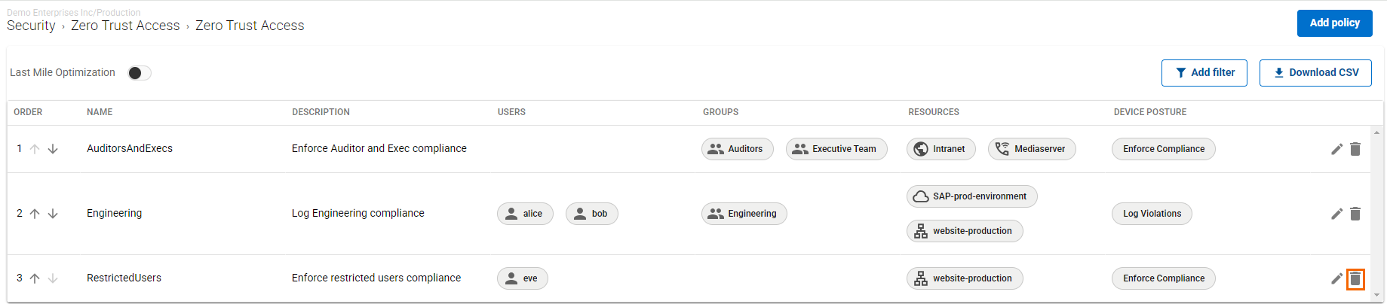The height and width of the screenshot is (304, 1387).
Task: Click the scrollbar down arrow of the table
Action: coord(1377,295)
